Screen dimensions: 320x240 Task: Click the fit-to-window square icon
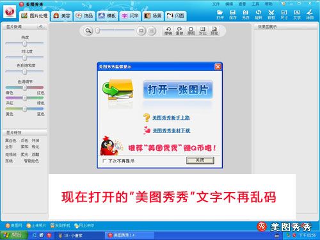pos(141,31)
